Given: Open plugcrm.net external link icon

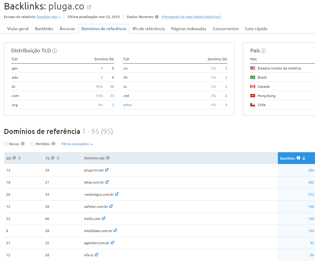Looking at the screenshot, I should (107, 170).
